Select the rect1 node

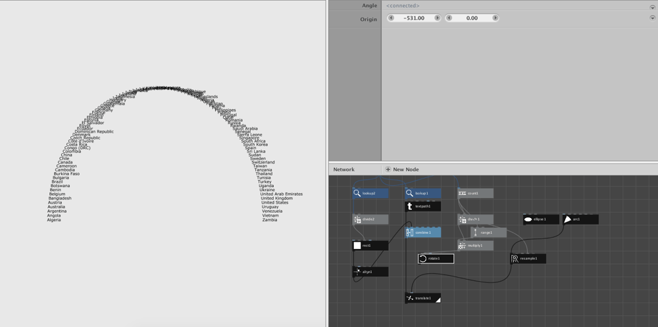370,246
